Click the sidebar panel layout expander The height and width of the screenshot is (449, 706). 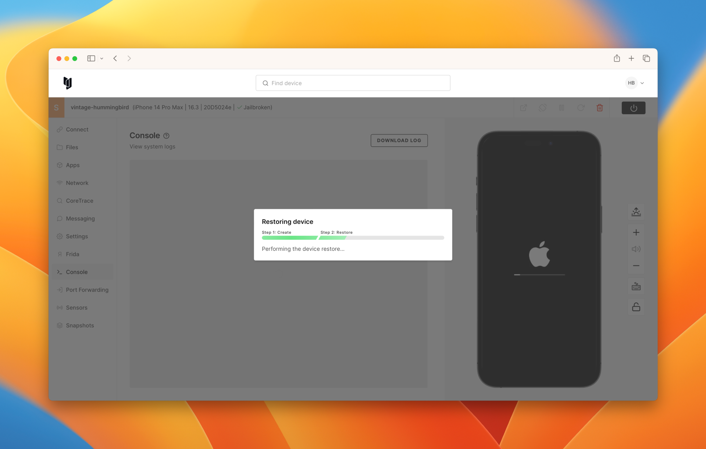point(92,58)
